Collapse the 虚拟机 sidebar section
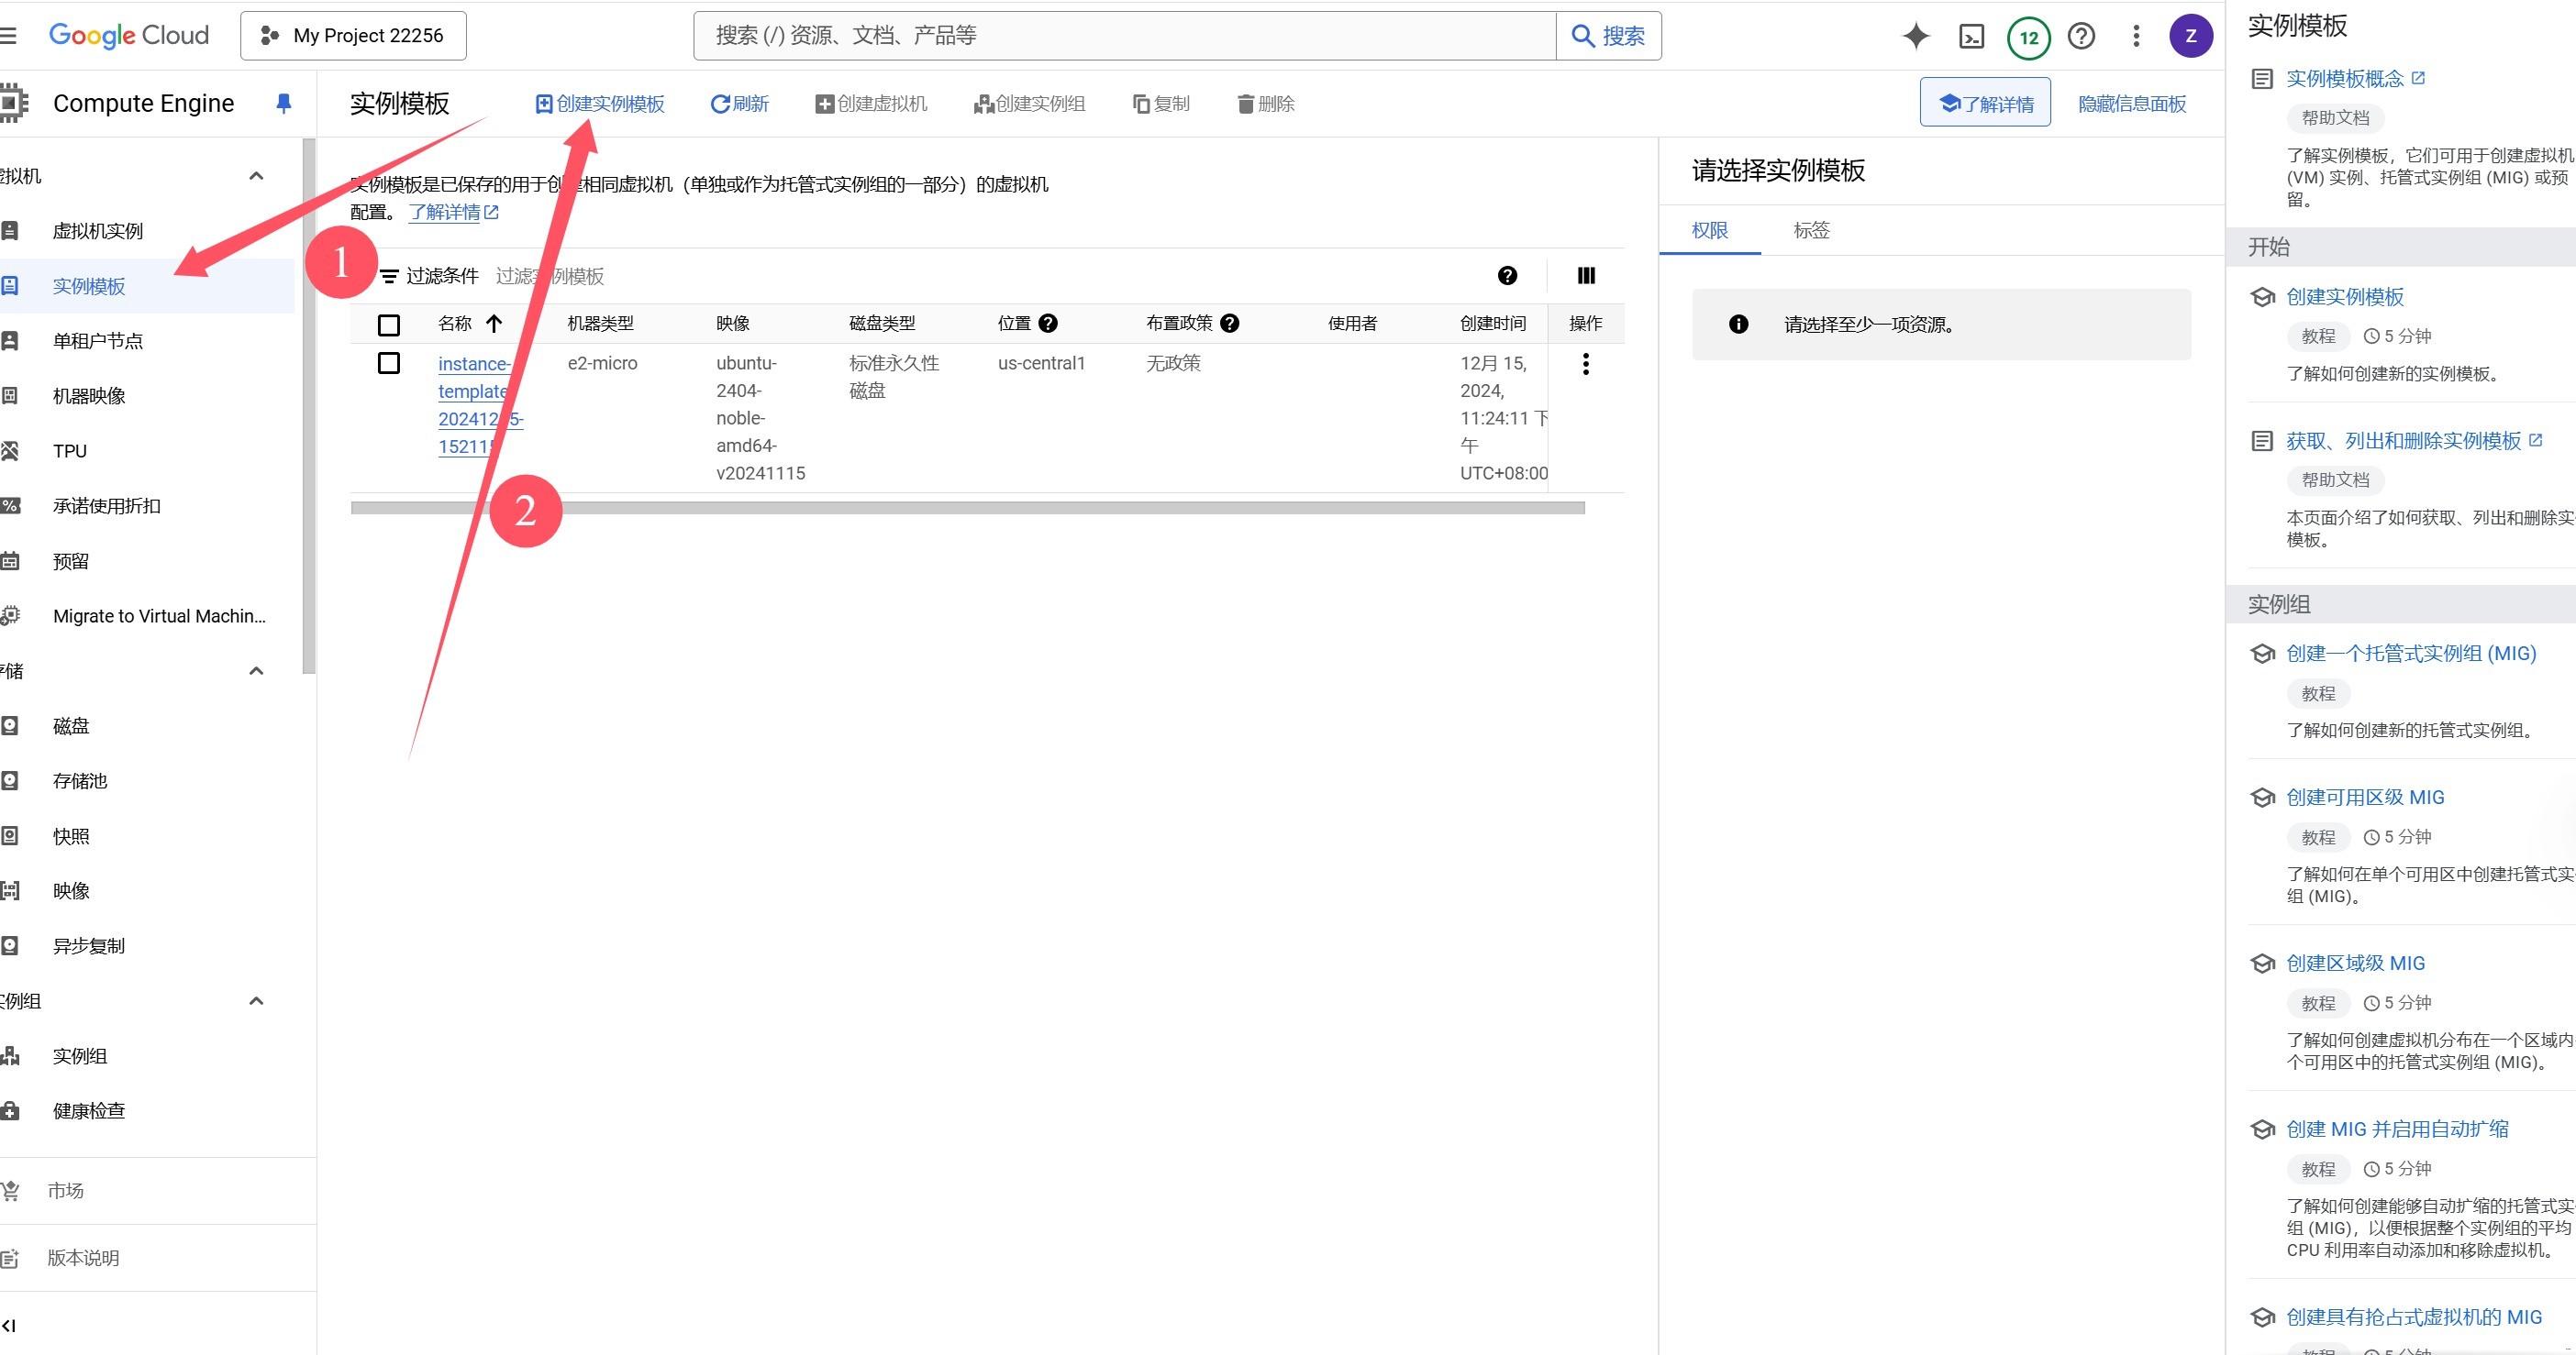Image resolution: width=2576 pixels, height=1355 pixels. [256, 176]
